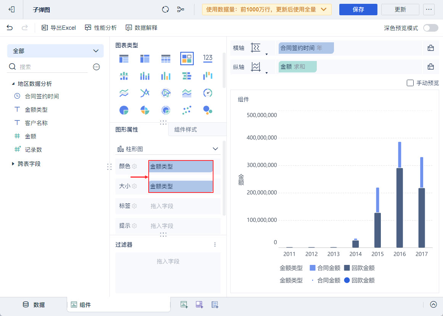Select the multi-series line chart type
The image size is (443, 316).
144,93
